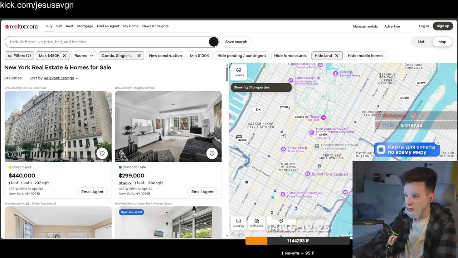This screenshot has height=258, width=458.
Task: Click the $3K map marker
Action: (258, 110)
